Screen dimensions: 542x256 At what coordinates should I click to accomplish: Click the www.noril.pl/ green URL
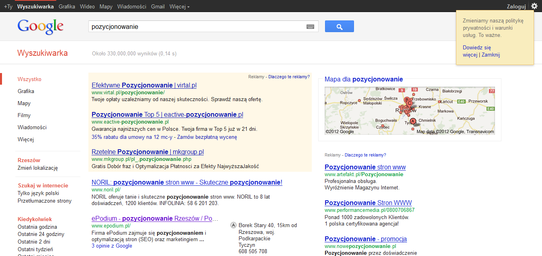click(x=106, y=189)
